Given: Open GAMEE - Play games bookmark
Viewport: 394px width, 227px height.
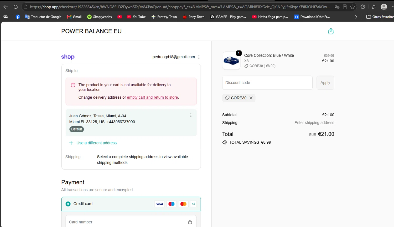Looking at the screenshot, I should tap(228, 17).
